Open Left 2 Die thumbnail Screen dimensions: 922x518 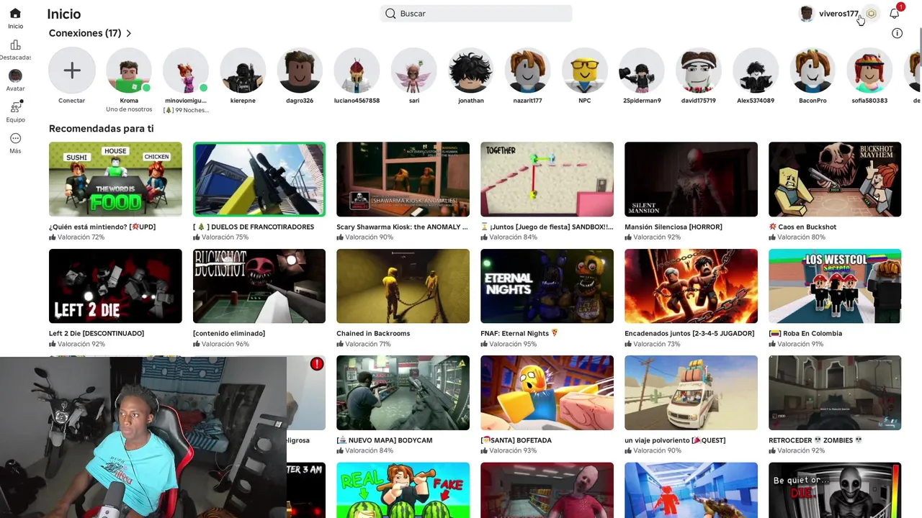pyautogui.click(x=115, y=286)
